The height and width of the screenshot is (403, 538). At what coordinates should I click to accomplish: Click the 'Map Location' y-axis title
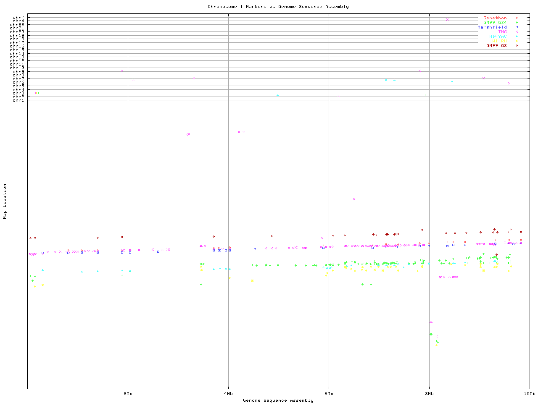(x=5, y=201)
